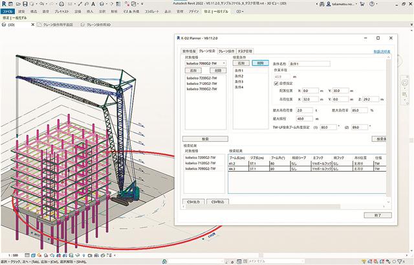414x265 pixels.
Task: Click the placement position Y field showing 30.0
Action: click(x=340, y=91)
